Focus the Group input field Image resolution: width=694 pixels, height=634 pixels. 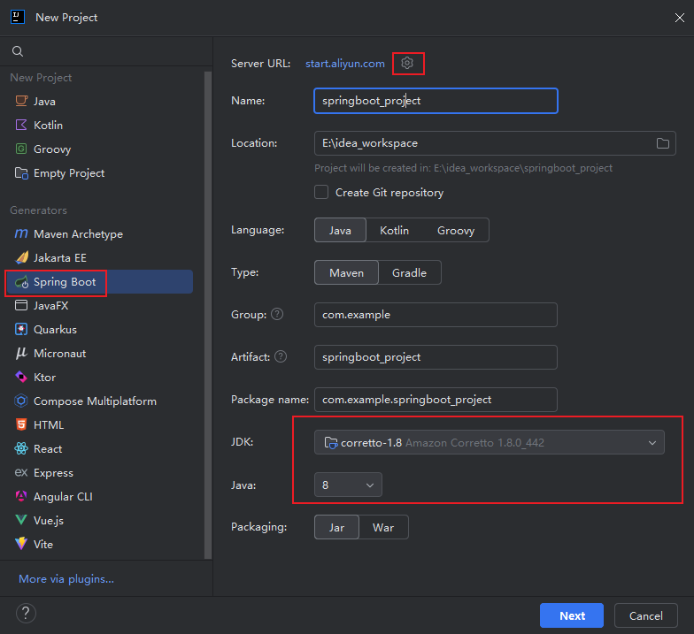point(436,315)
